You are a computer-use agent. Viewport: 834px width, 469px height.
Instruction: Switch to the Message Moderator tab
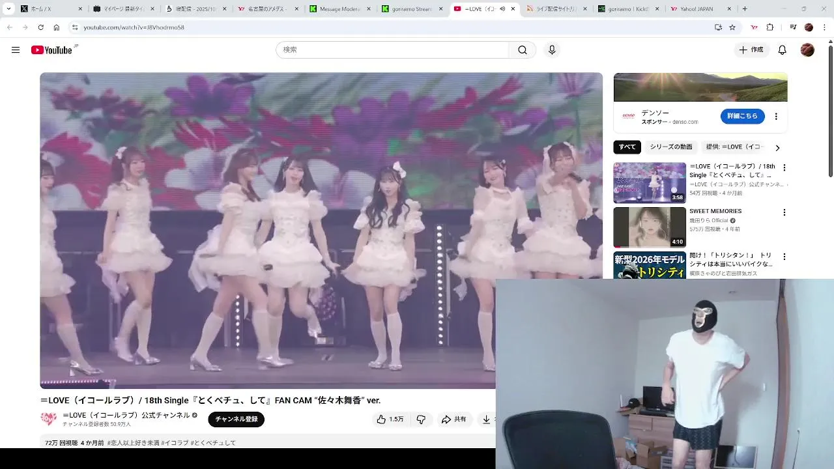tap(339, 9)
